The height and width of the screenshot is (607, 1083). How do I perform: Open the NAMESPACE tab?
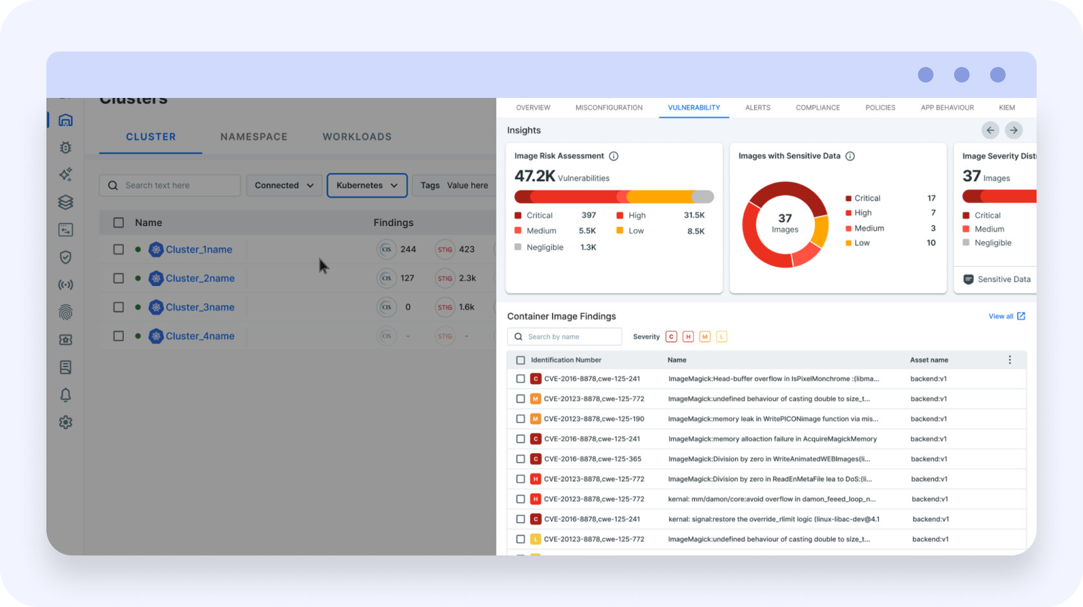tap(254, 137)
